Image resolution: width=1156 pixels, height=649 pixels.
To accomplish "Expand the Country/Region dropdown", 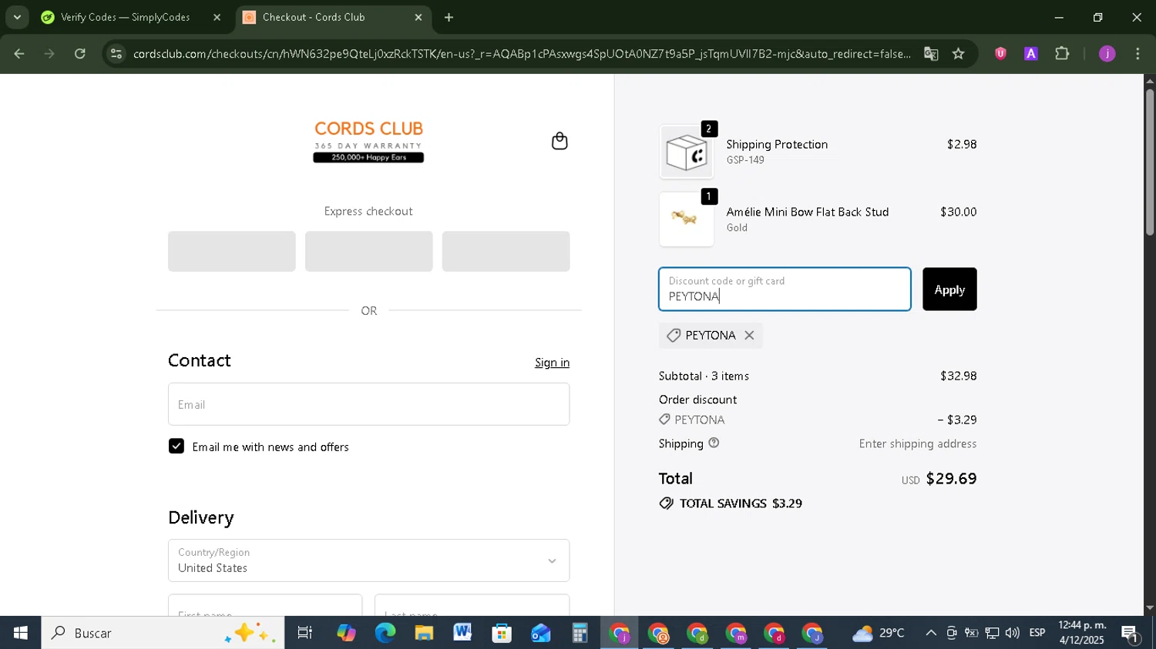I will [x=368, y=560].
